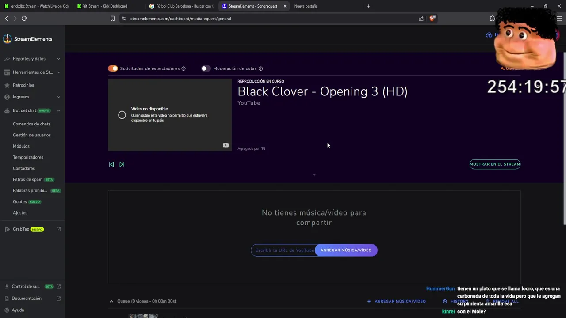Click the History clock icon

pyautogui.click(x=445, y=301)
